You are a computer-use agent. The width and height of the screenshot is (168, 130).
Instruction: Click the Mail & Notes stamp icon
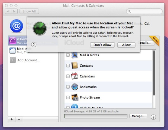click(x=75, y=55)
